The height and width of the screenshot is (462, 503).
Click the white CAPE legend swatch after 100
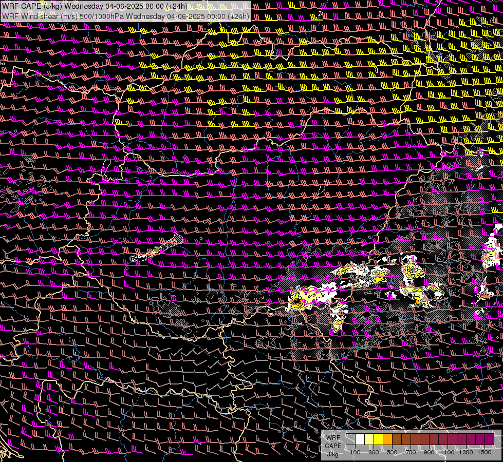(360, 439)
